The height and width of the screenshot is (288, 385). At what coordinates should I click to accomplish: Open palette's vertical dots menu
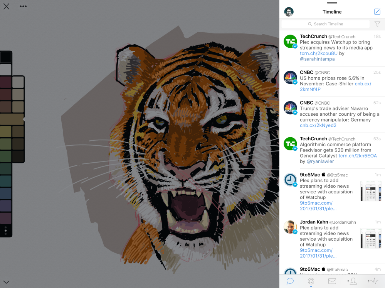click(5, 230)
